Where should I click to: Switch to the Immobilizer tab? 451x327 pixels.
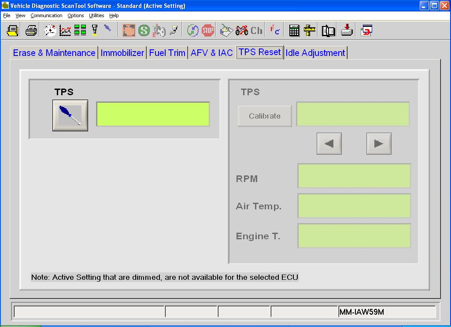tap(122, 53)
